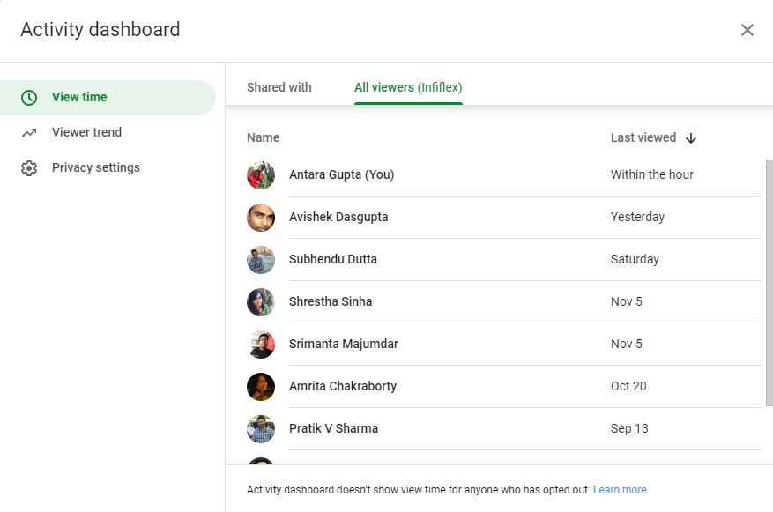Open the Viewer trend section

[86, 132]
